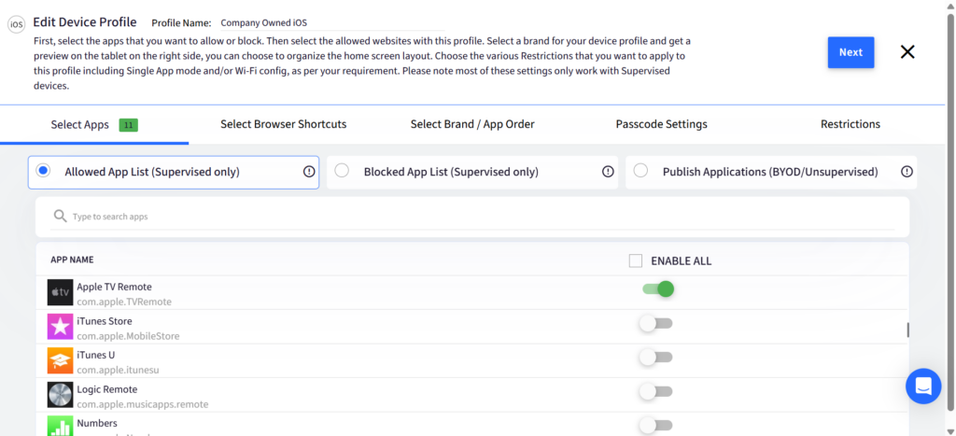Click the Type to search apps field
This screenshot has width=956, height=436.
[472, 217]
